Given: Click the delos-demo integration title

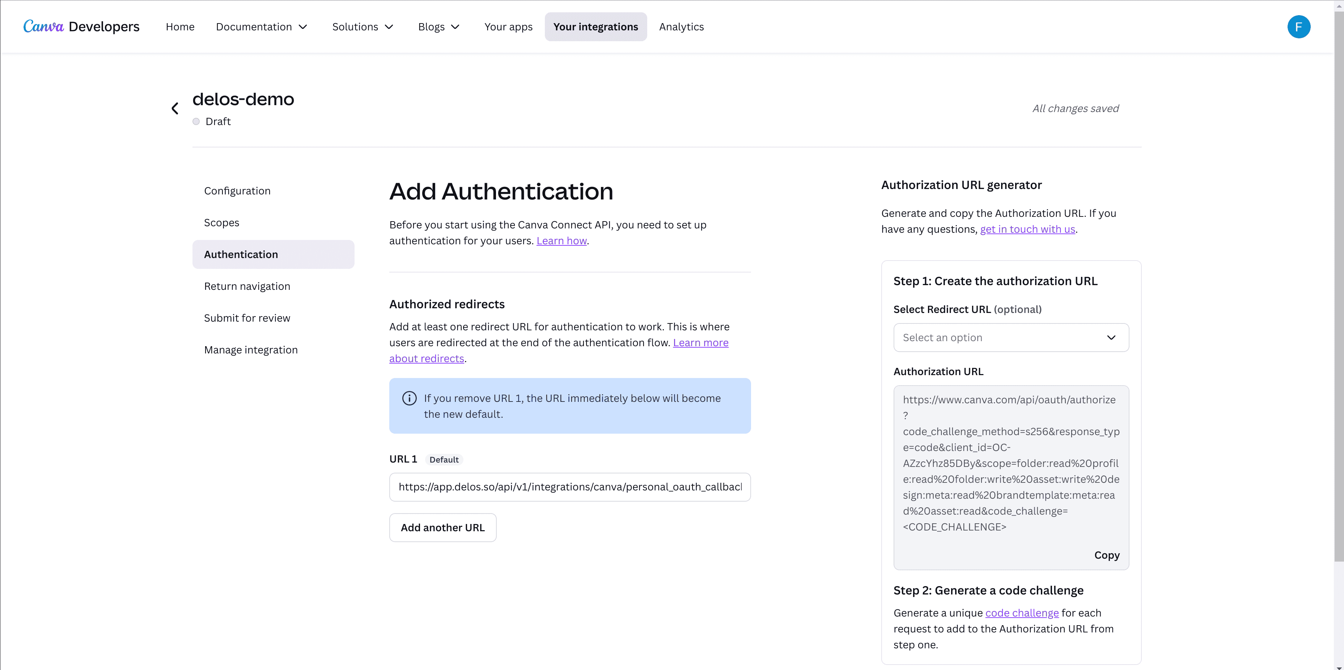Looking at the screenshot, I should pos(243,99).
